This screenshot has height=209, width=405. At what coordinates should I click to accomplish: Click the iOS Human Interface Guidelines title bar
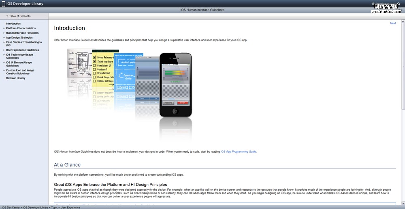pos(202,10)
